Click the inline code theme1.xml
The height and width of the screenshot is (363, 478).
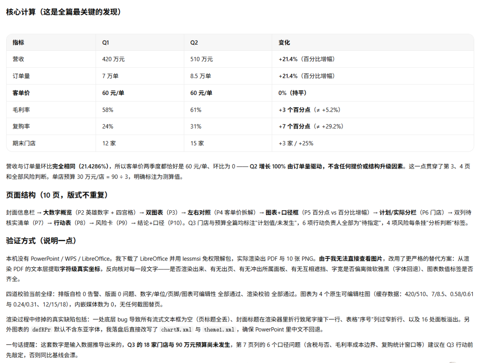point(219,329)
